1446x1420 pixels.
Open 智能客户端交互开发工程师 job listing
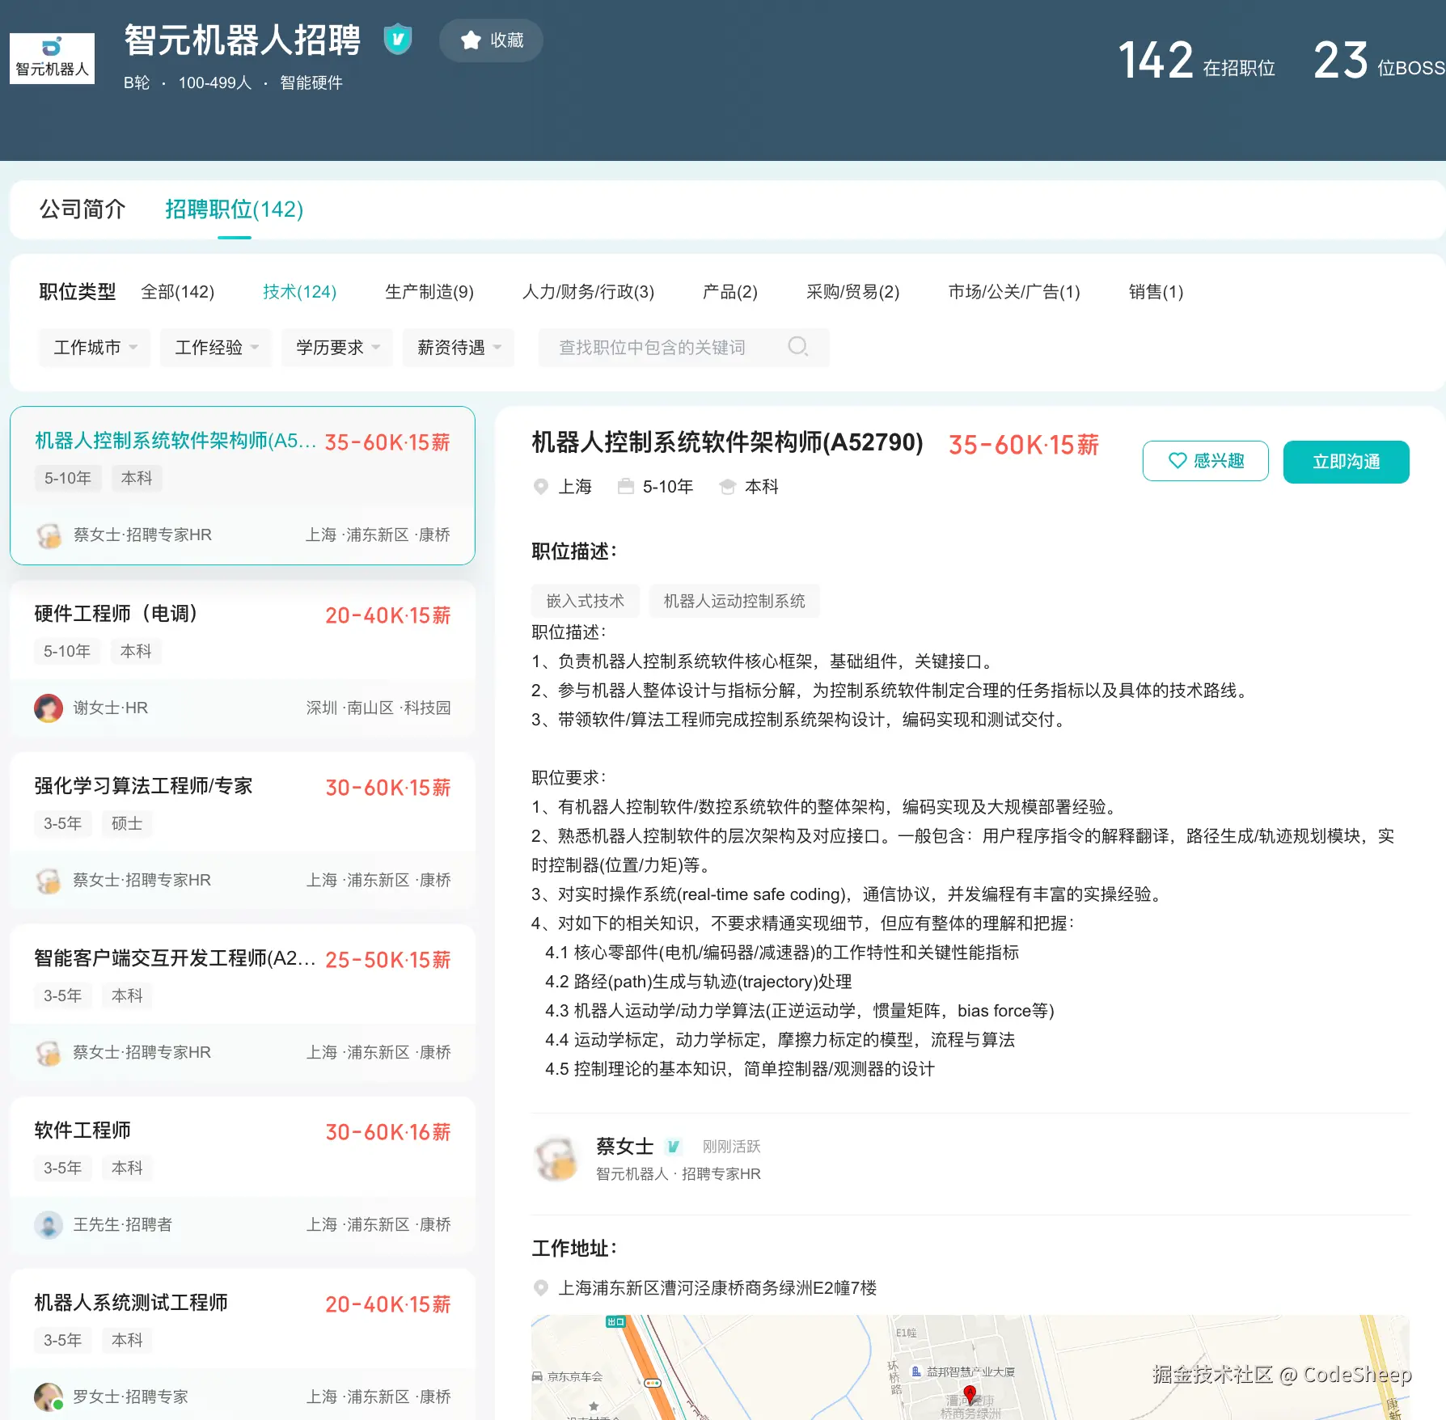tap(175, 958)
